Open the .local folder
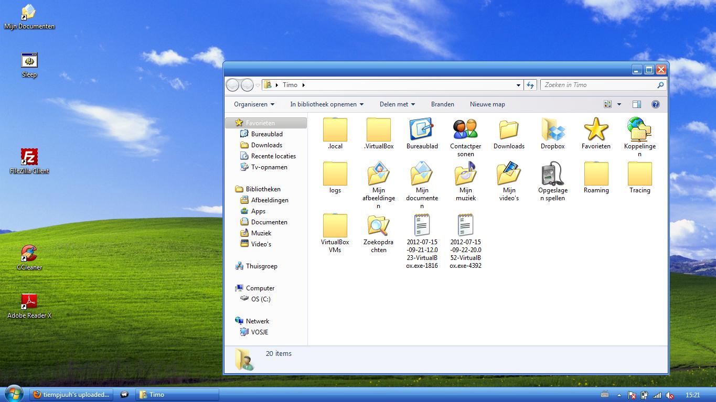Image resolution: width=716 pixels, height=402 pixels. tap(335, 133)
